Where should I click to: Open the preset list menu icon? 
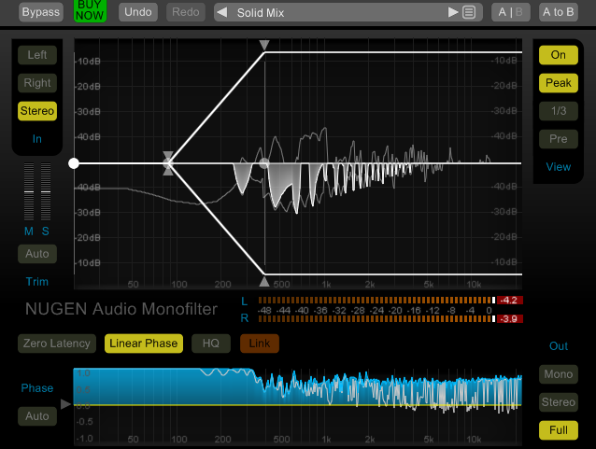(x=470, y=12)
